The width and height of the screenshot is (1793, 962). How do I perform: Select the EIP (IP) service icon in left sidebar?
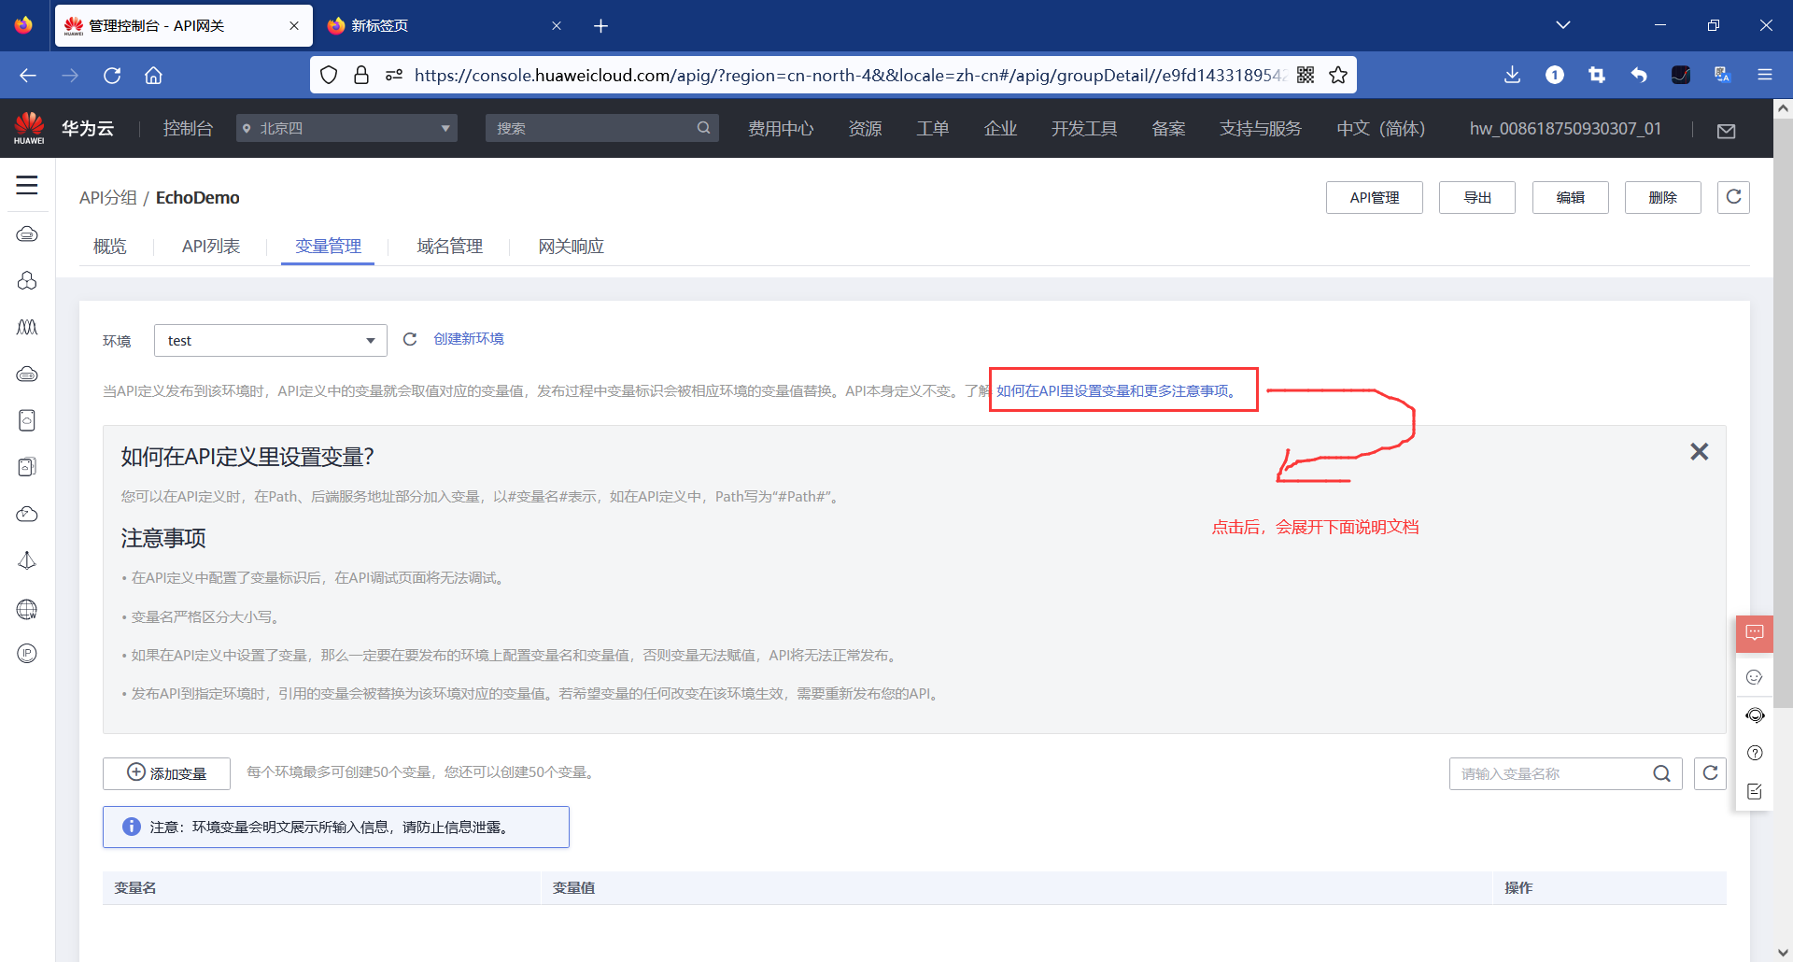click(26, 653)
